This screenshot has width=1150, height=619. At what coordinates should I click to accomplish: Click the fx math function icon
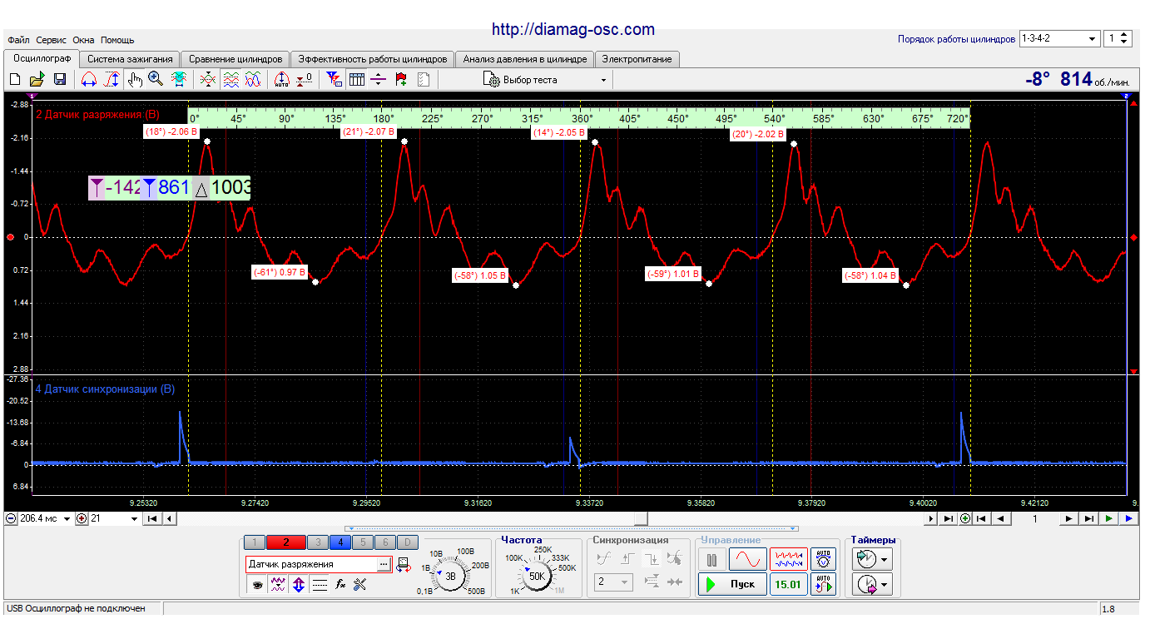click(340, 585)
